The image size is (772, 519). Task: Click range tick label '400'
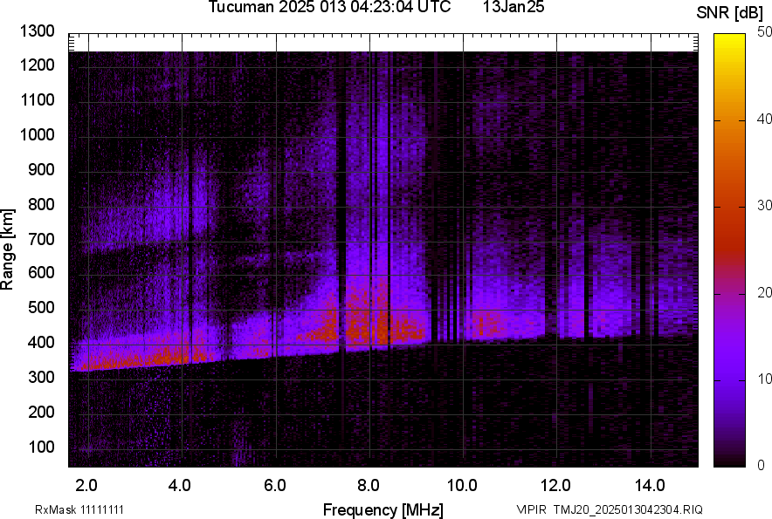(x=41, y=342)
